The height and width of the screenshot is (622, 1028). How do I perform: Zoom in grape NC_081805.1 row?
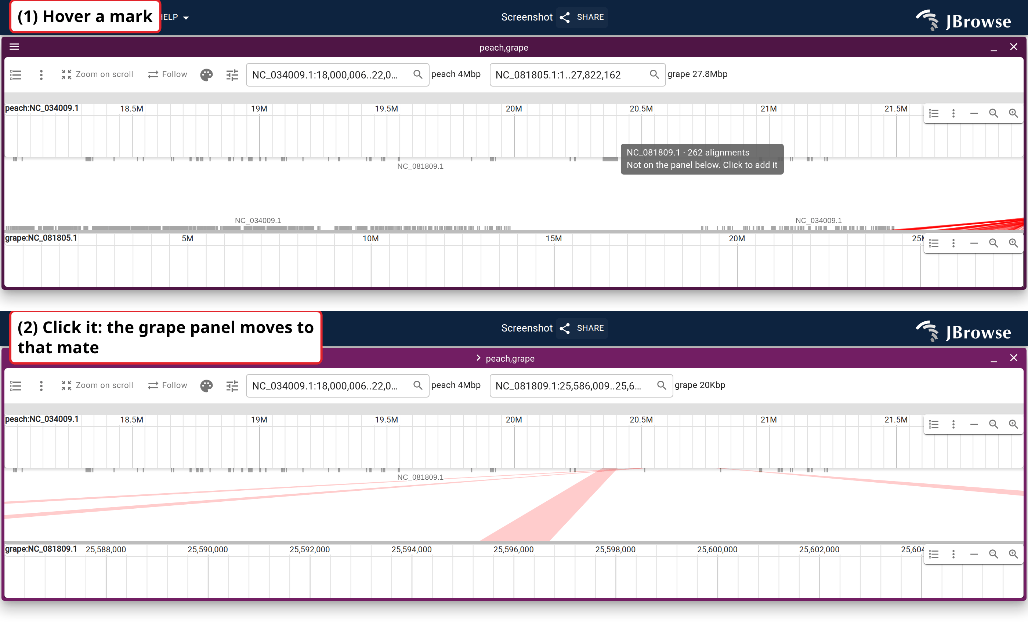(1013, 243)
